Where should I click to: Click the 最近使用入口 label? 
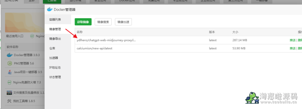[15, 36]
